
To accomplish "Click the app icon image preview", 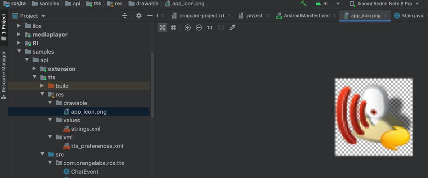I will 374,117.
